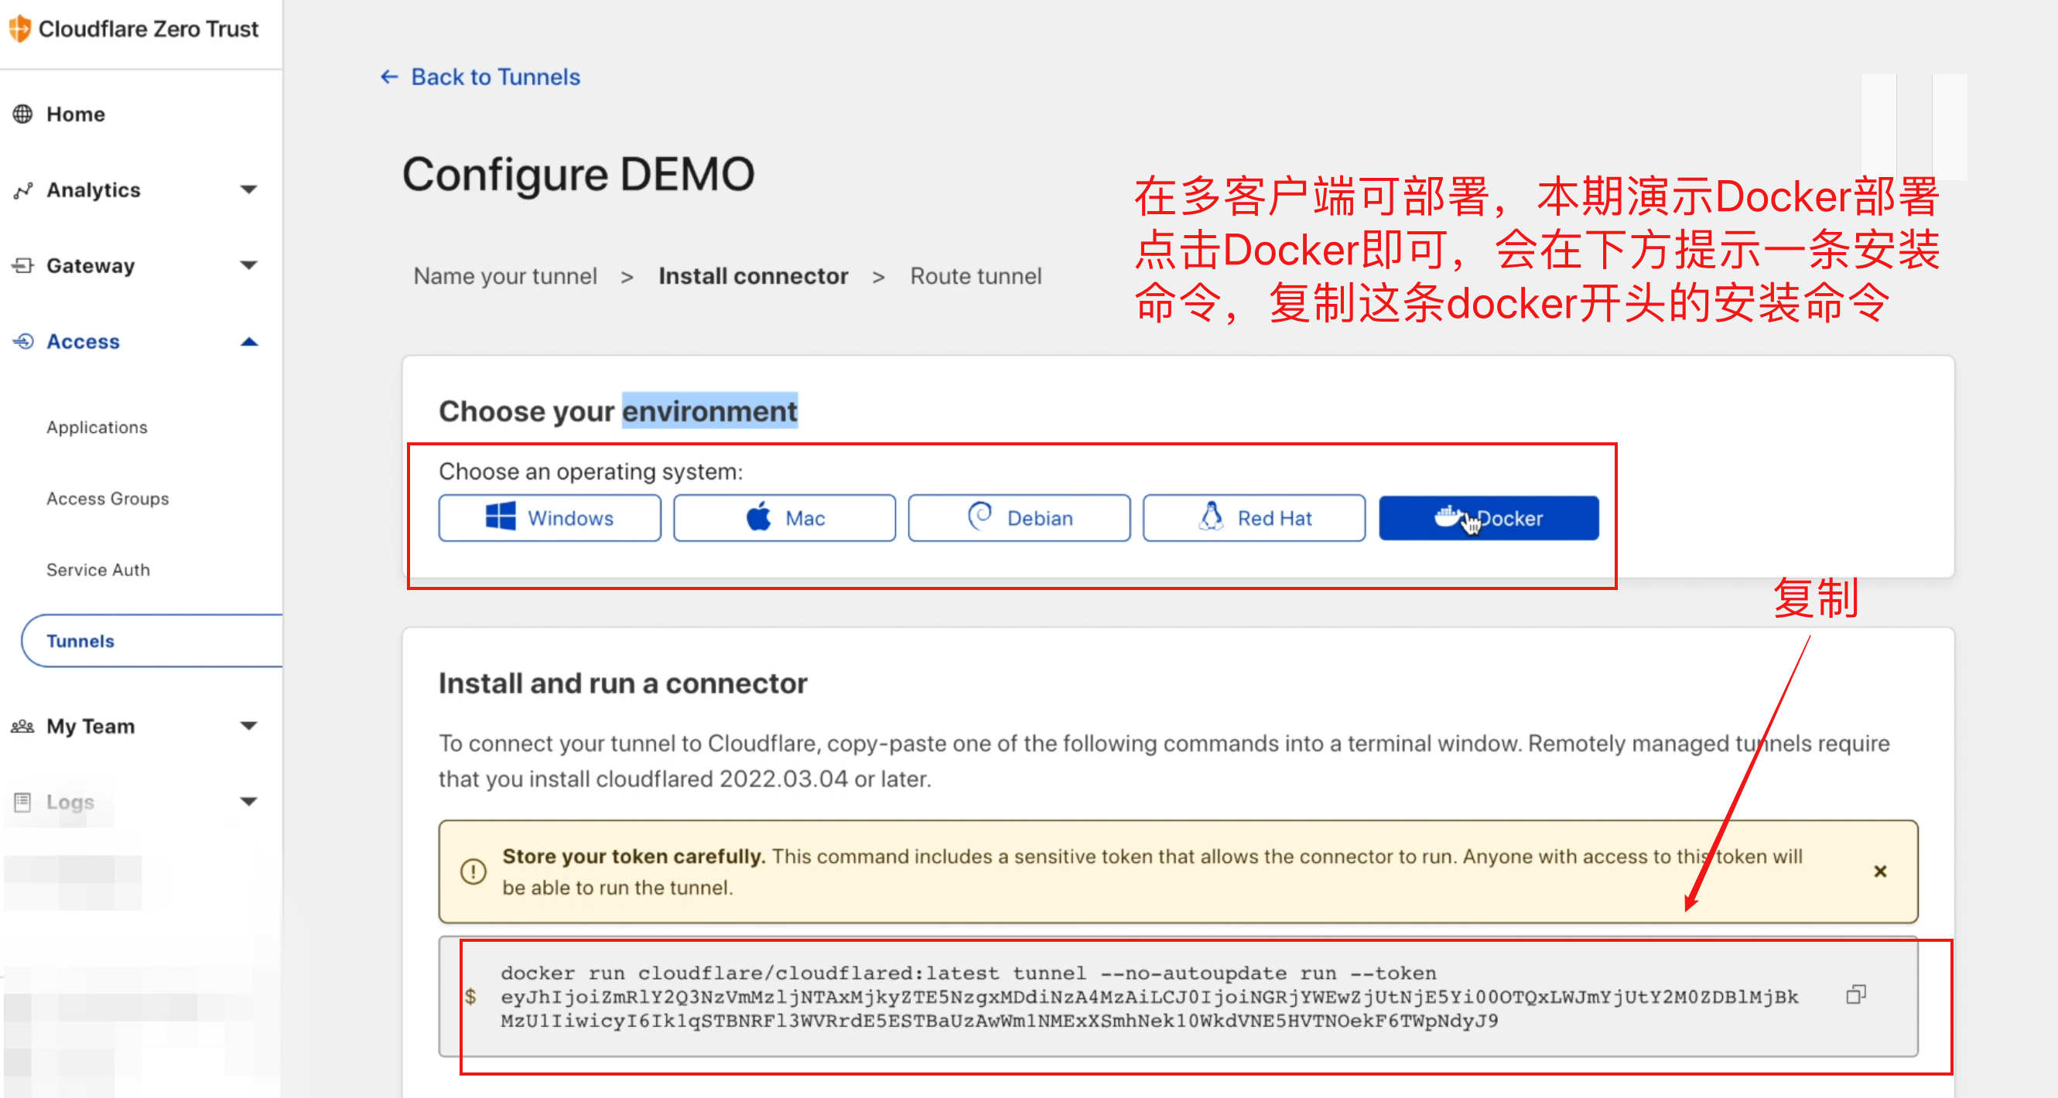Dismiss the token warning message

point(1880,871)
